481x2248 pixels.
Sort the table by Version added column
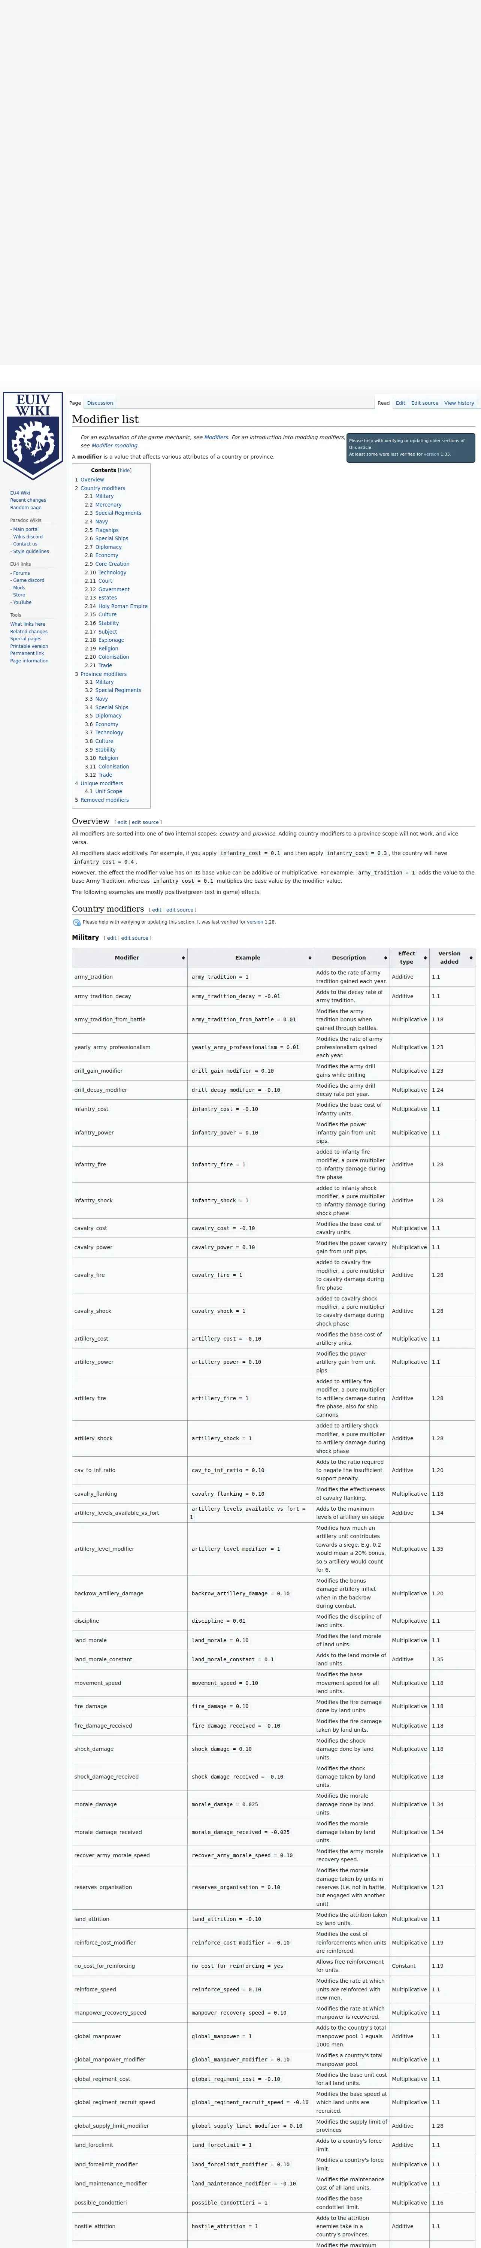pyautogui.click(x=452, y=957)
